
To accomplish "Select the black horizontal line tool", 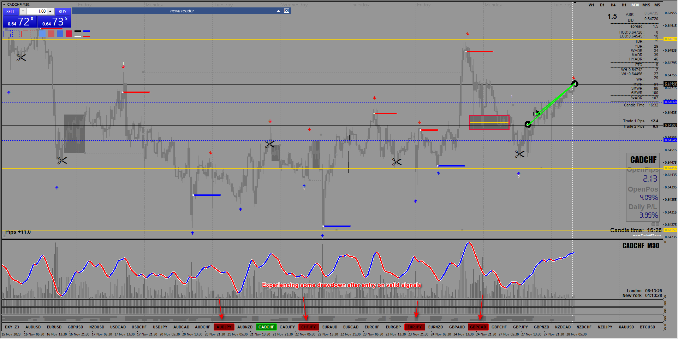I will (x=78, y=31).
